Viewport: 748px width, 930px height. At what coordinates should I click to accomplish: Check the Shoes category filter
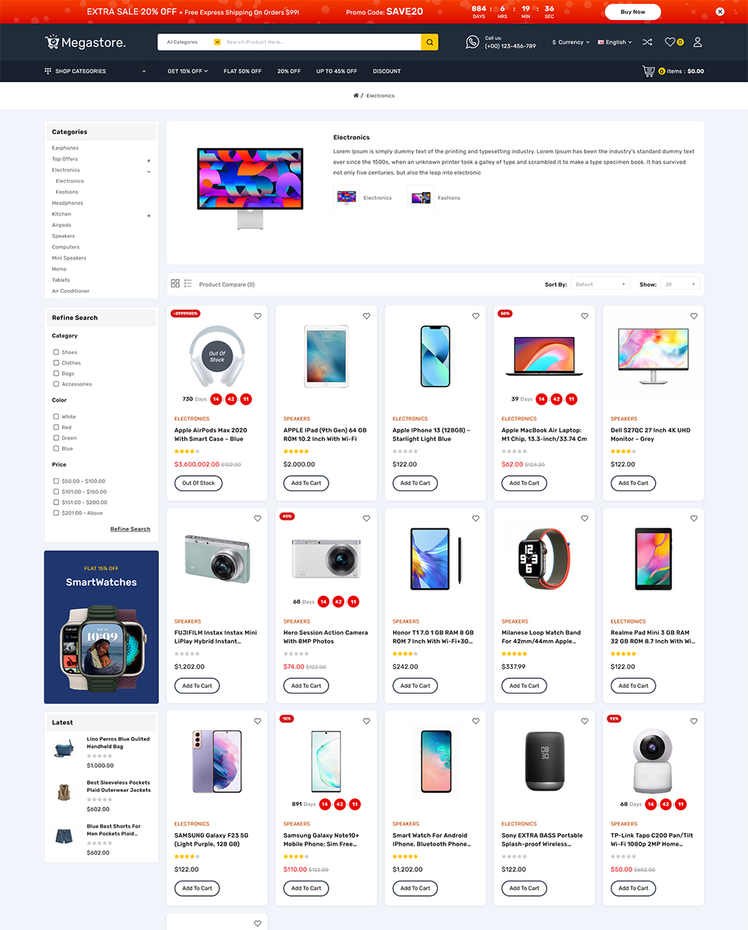[x=56, y=352]
